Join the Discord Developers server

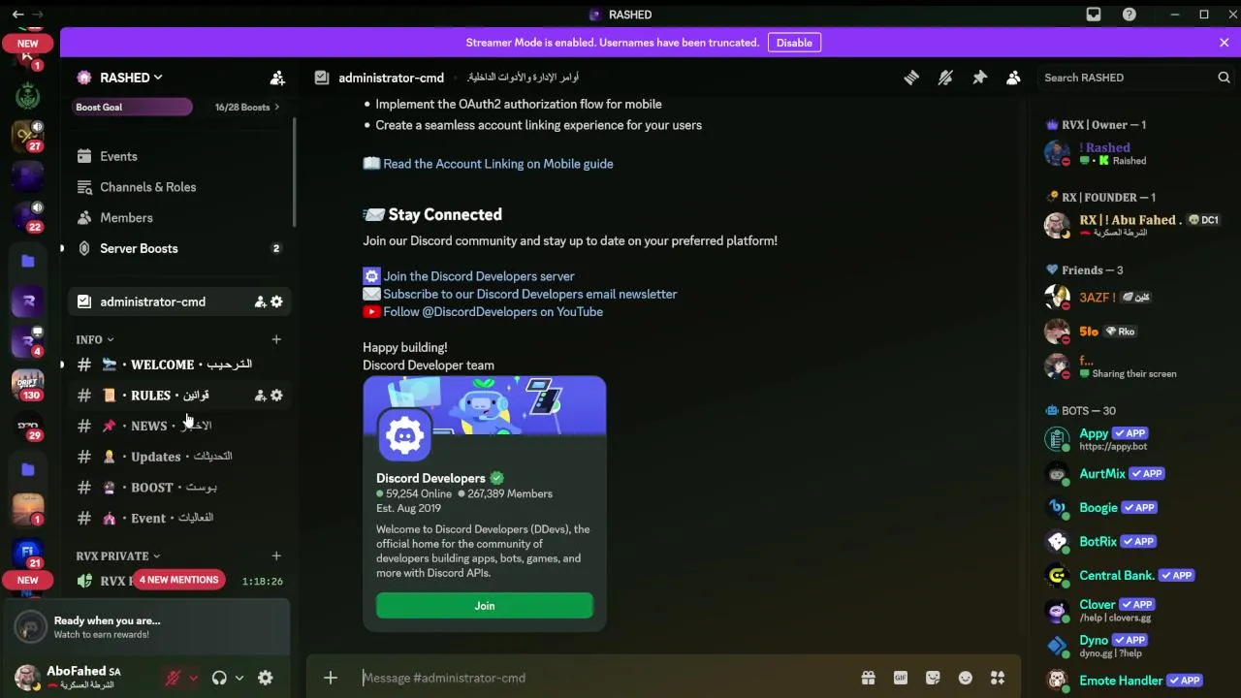point(485,606)
